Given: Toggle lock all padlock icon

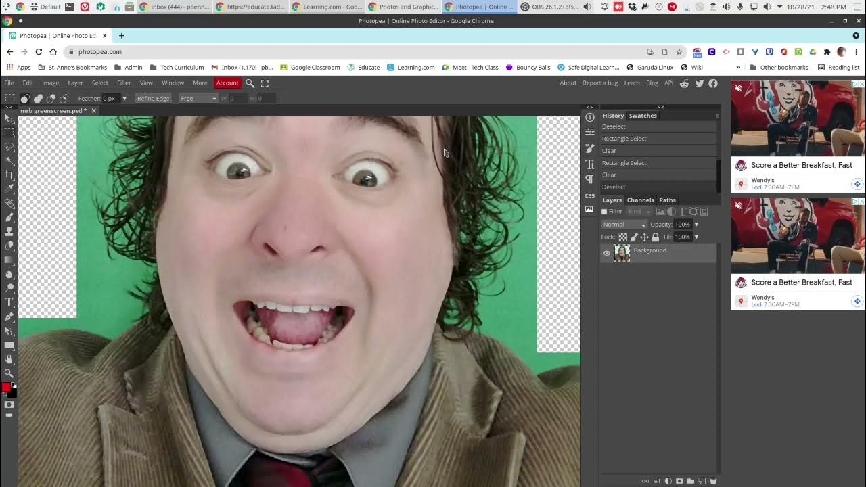Looking at the screenshot, I should (655, 237).
